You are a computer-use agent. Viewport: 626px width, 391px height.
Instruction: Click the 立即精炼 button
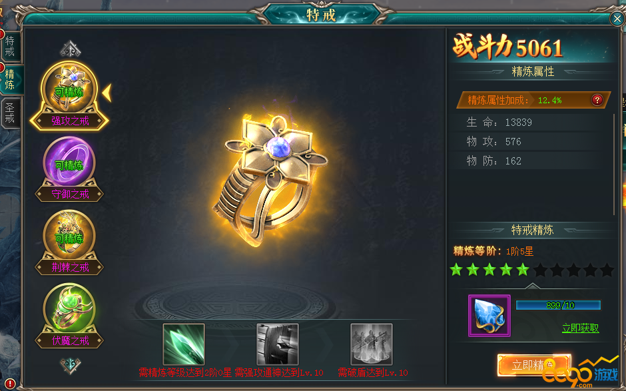[x=534, y=364]
